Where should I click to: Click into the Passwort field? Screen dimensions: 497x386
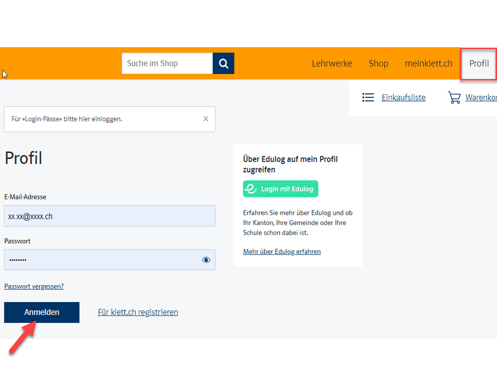(x=99, y=260)
